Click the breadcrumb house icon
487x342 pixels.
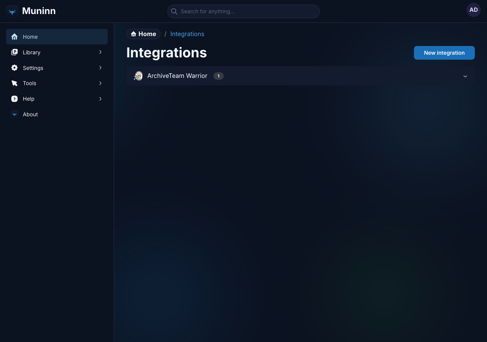pos(134,34)
